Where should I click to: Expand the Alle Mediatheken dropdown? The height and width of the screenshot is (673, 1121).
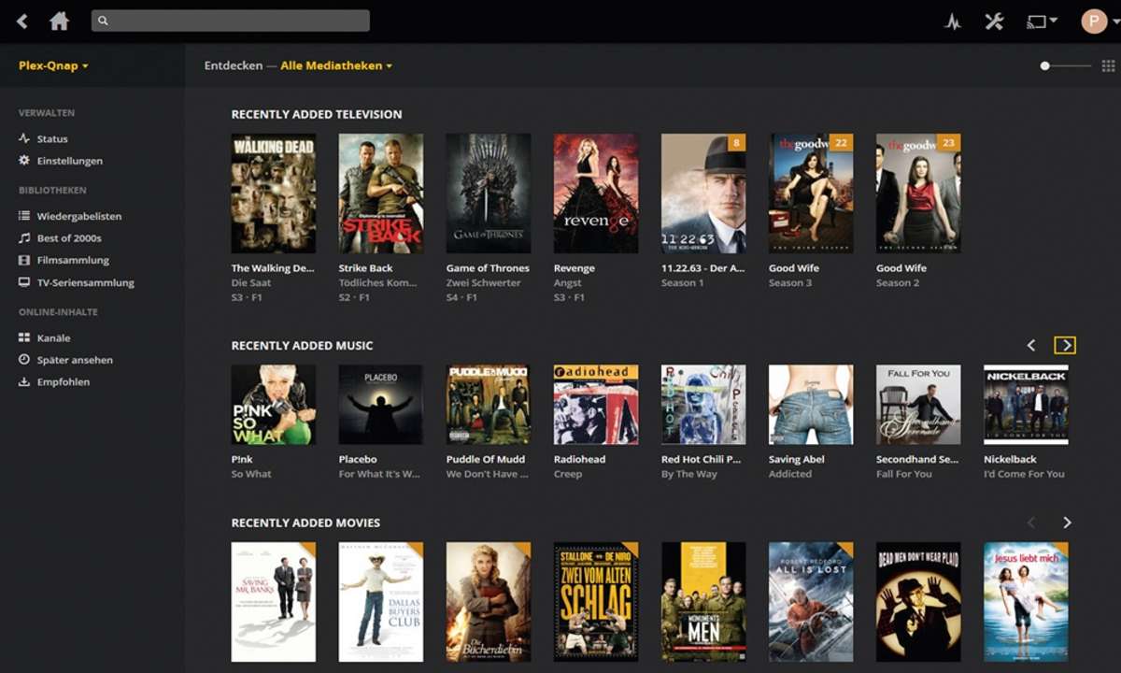pos(336,66)
